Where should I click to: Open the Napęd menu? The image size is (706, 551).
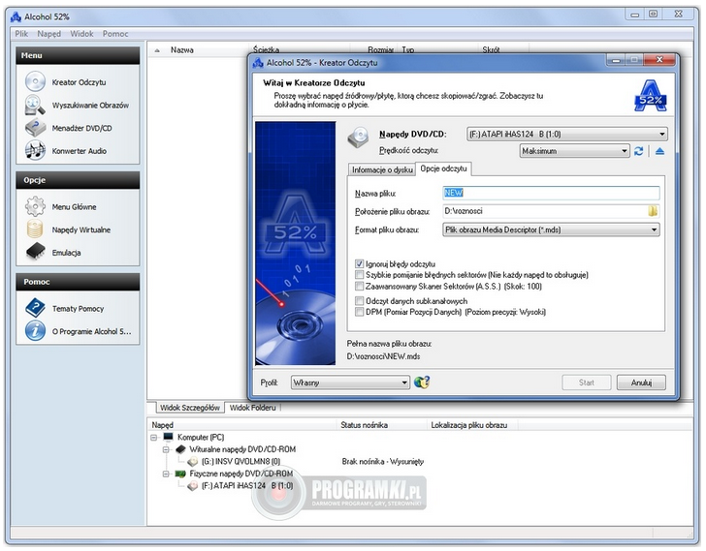[49, 34]
